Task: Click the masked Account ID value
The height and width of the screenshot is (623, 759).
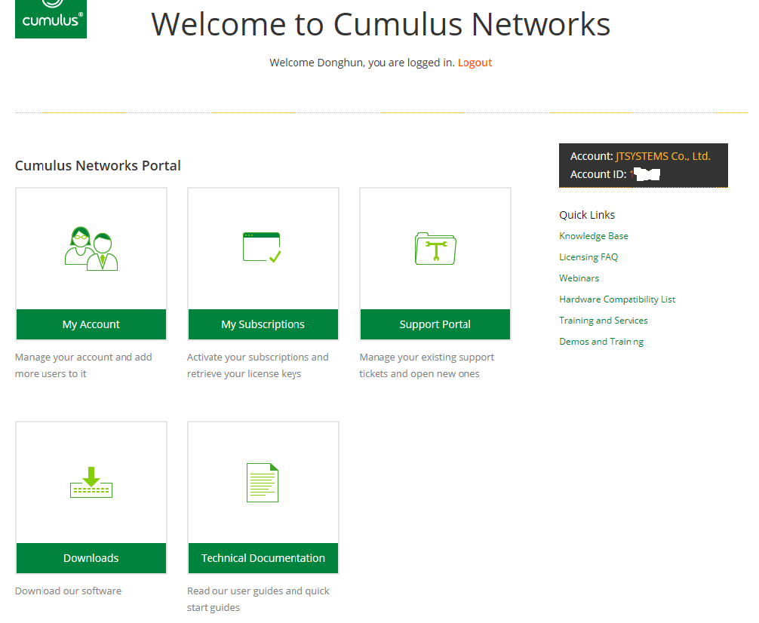Action: pos(645,174)
